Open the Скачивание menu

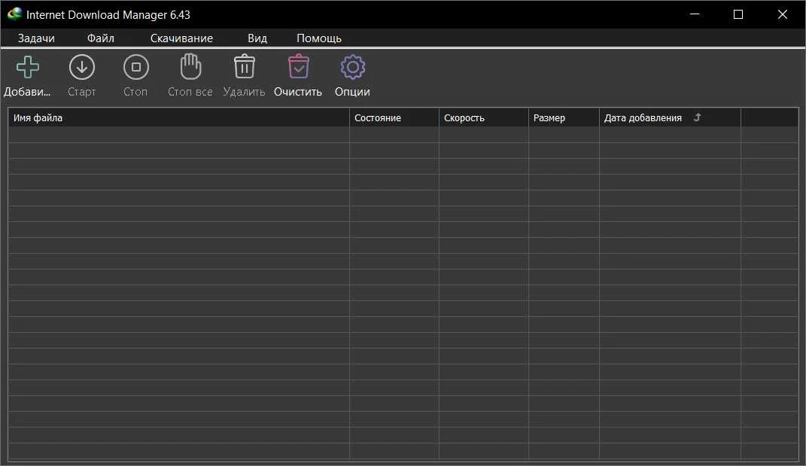tap(181, 38)
